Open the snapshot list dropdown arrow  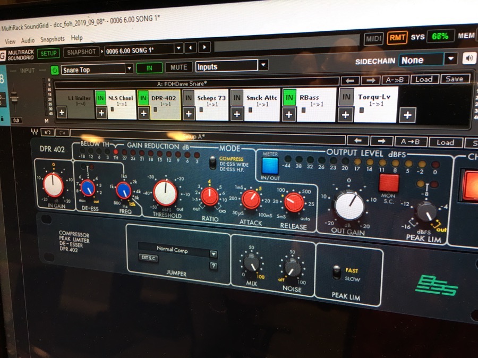[178, 48]
